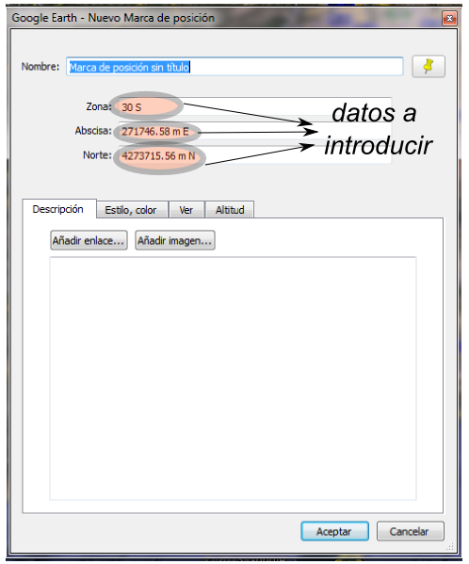This screenshot has width=469, height=564.
Task: Click the Añadir imagen... button
Action: point(175,240)
